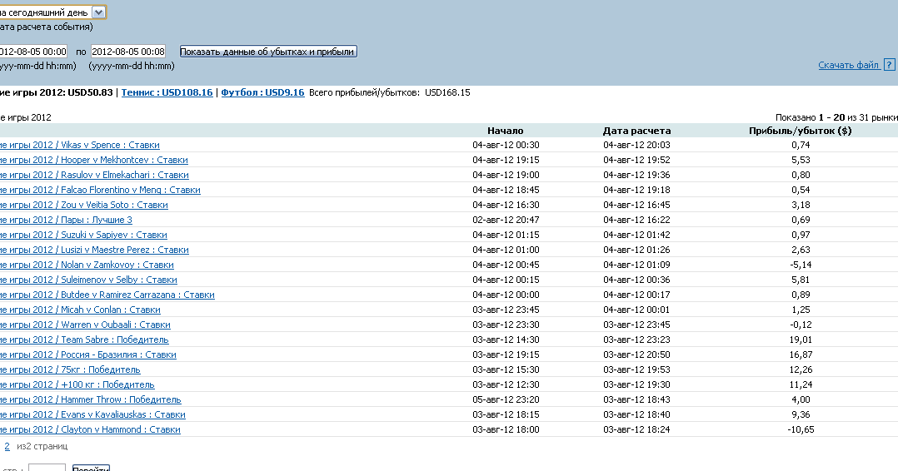Image resolution: width=898 pixels, height=471 pixels.
Task: Click the profit value 5,81
Action: [x=801, y=280]
